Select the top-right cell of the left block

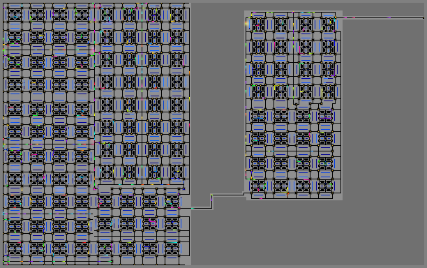click(x=177, y=15)
